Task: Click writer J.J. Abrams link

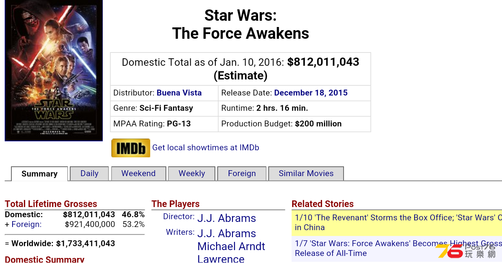Action: click(x=227, y=233)
